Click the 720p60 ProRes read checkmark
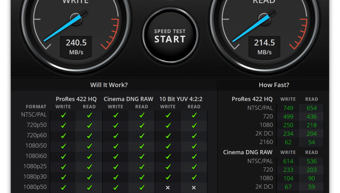Screen dimensions: 340x193 click(x=89, y=136)
